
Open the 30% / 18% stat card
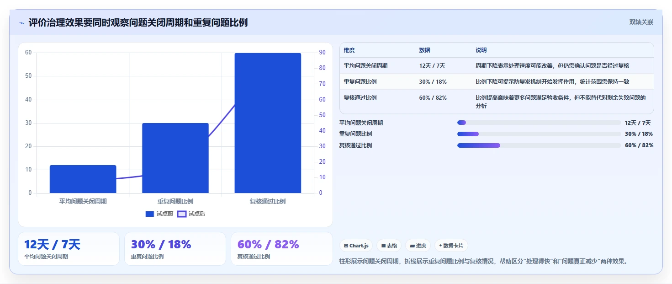175,249
